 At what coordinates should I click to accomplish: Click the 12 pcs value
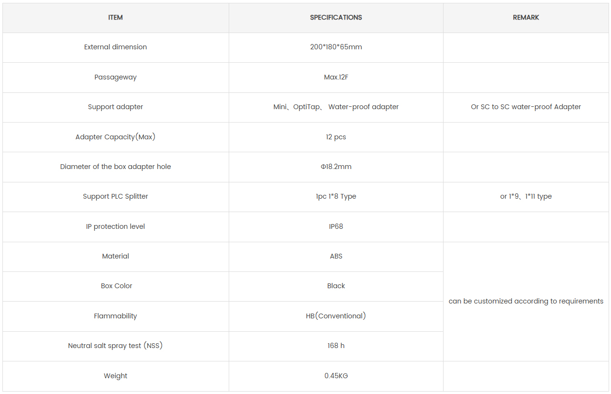coord(336,137)
